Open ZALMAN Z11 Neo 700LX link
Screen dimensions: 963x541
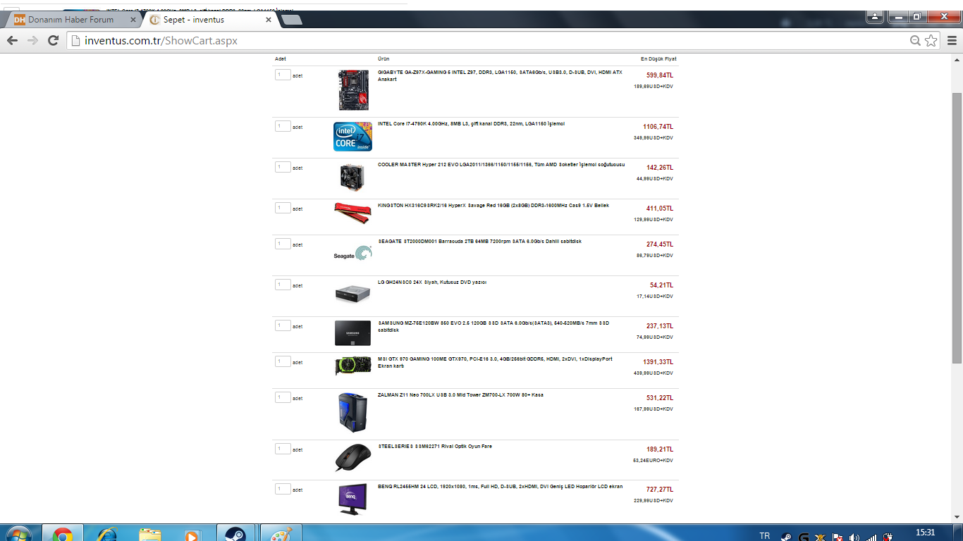pos(460,395)
